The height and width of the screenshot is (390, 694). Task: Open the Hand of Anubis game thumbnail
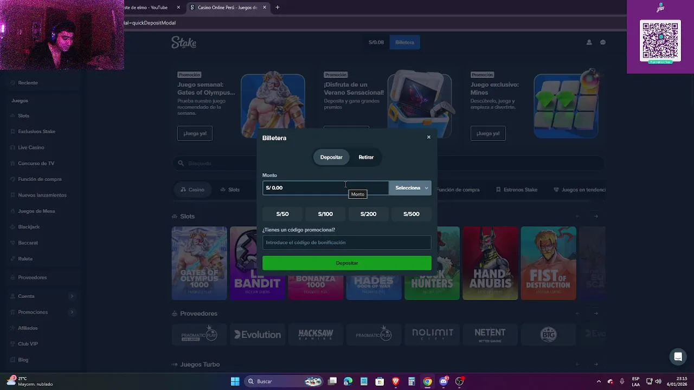tap(490, 263)
